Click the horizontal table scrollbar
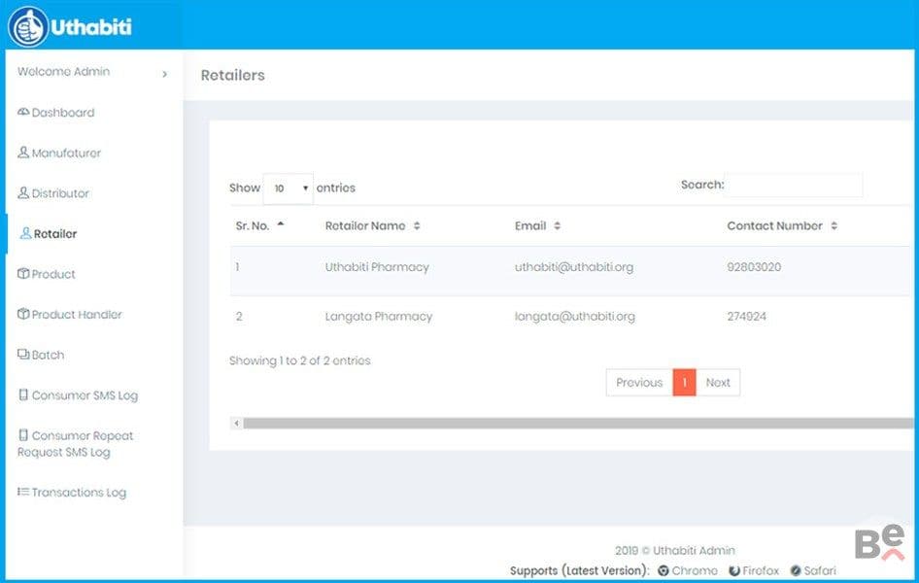Image resolution: width=919 pixels, height=583 pixels. (x=578, y=423)
